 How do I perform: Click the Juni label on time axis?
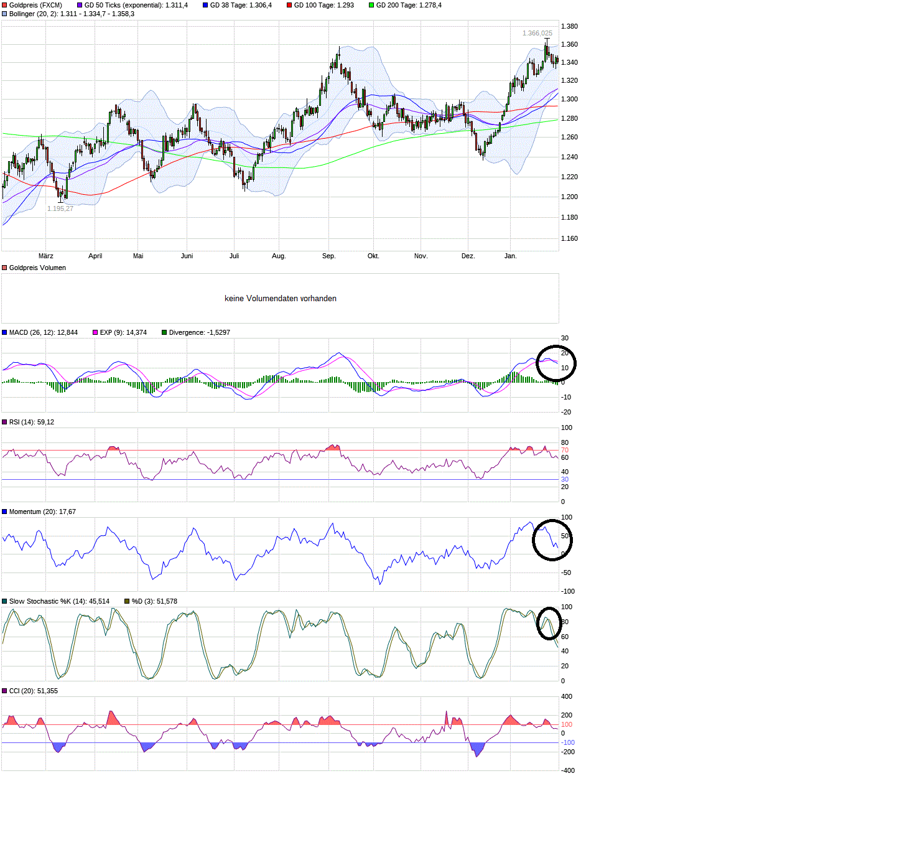[187, 256]
